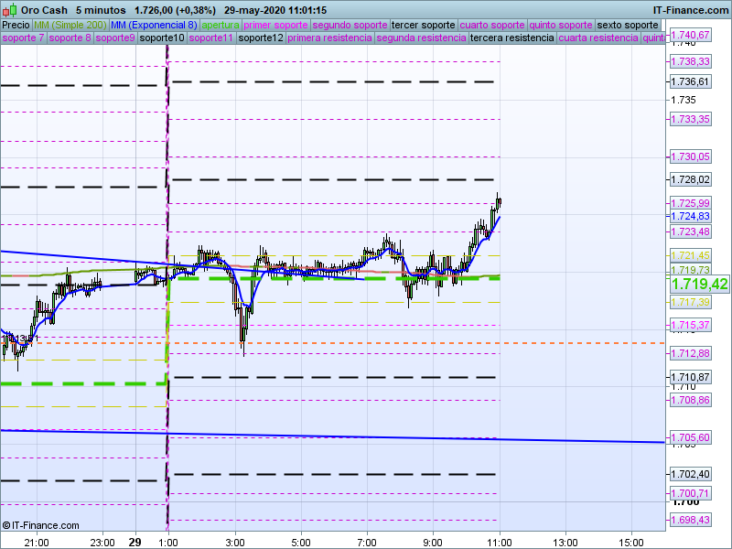732x549 pixels.
Task: Click the 29 date marker on time axis
Action: point(136,542)
